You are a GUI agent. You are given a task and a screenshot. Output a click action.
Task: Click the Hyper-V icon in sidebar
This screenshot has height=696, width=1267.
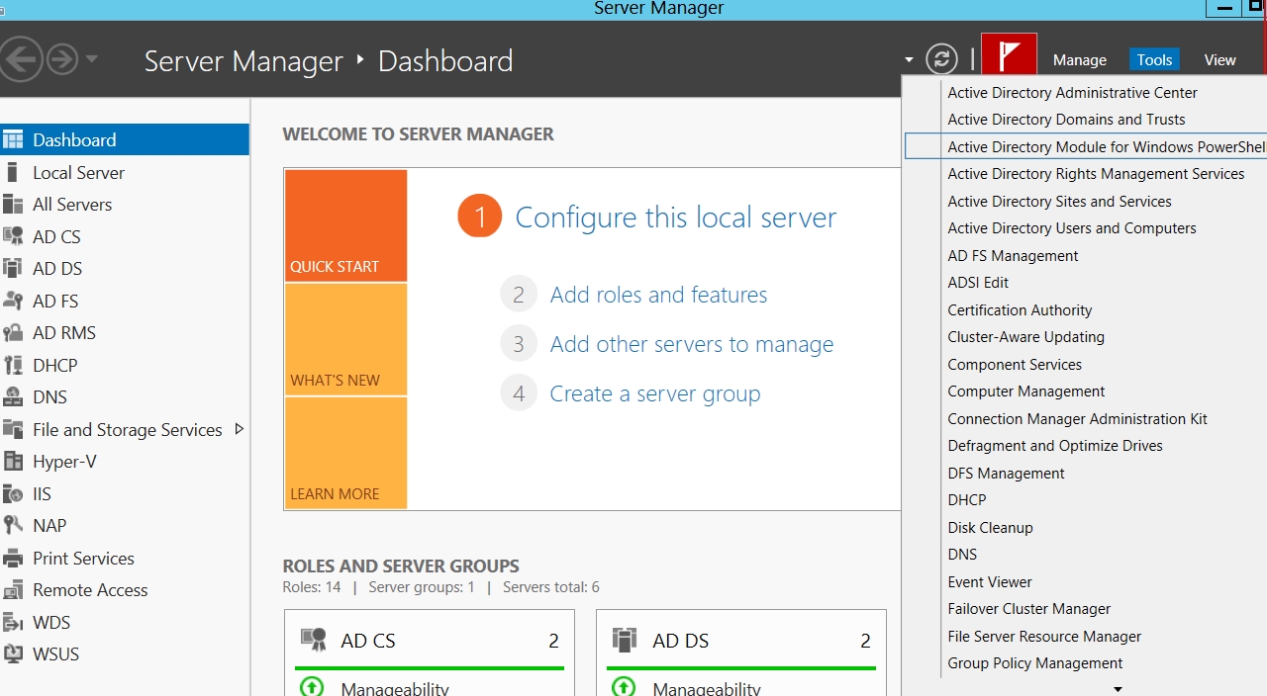(x=13, y=462)
